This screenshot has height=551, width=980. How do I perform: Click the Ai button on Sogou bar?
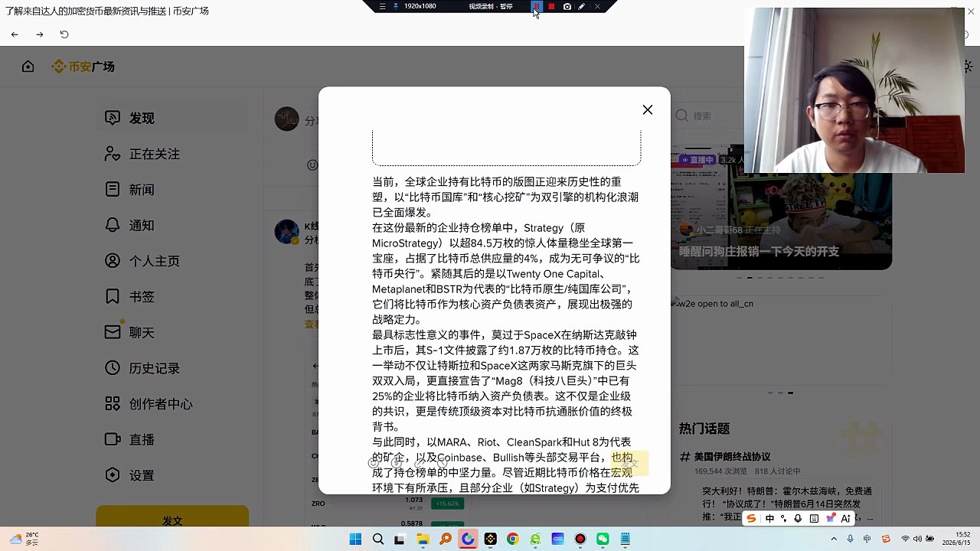click(845, 519)
